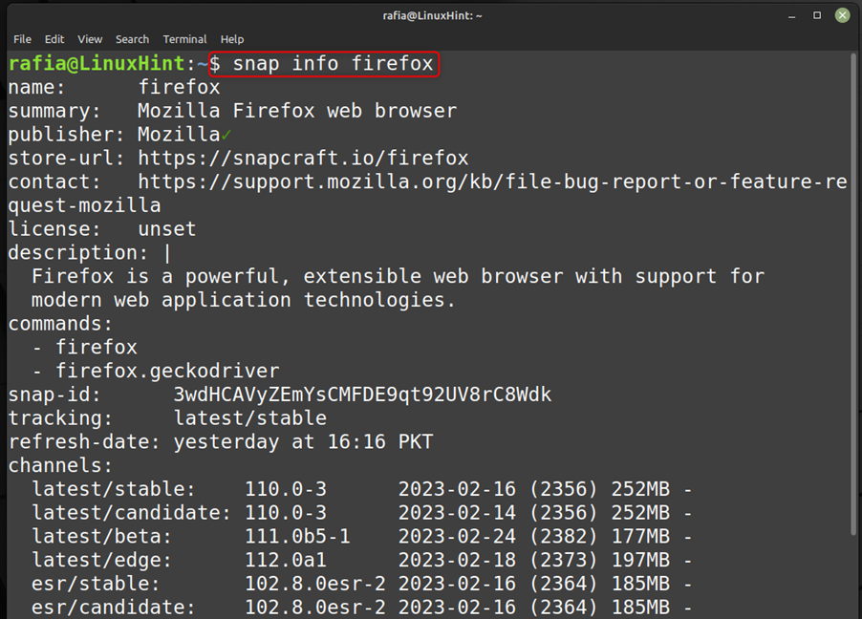862x619 pixels.
Task: Open the View menu
Action: (90, 39)
